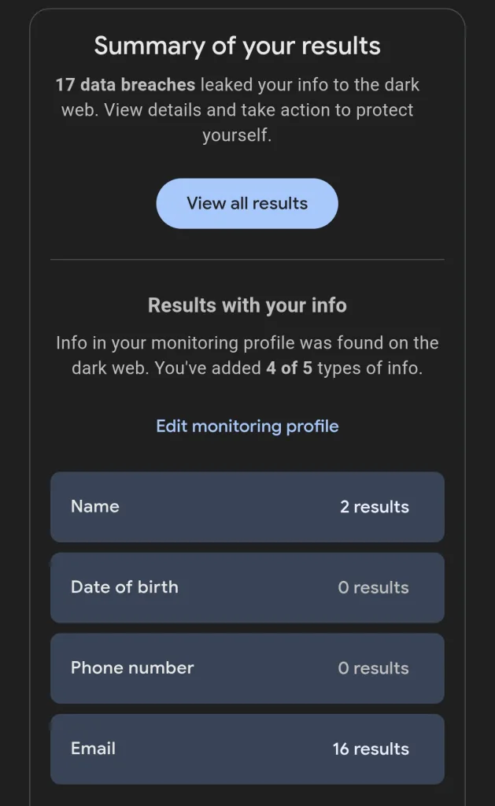Click the bold "4 of 5" text
Viewport: 495px width, 806px height.
tap(290, 368)
